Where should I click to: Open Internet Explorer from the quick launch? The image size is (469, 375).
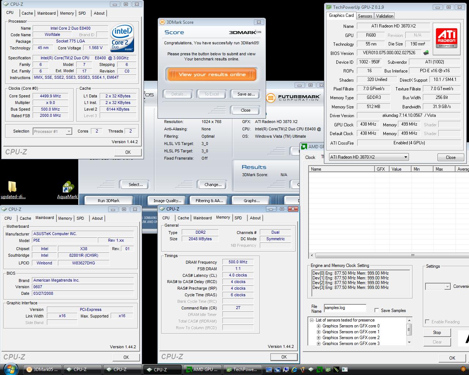click(x=294, y=370)
